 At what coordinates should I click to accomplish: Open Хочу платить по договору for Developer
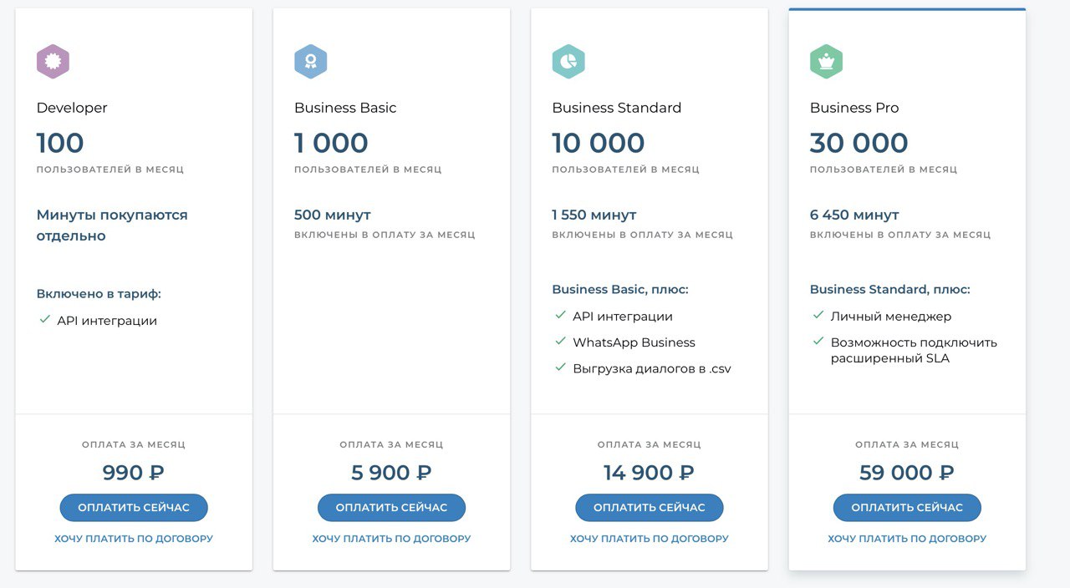pyautogui.click(x=134, y=539)
